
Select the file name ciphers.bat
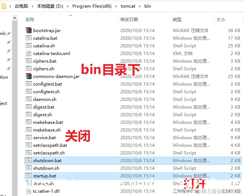(x=45, y=61)
